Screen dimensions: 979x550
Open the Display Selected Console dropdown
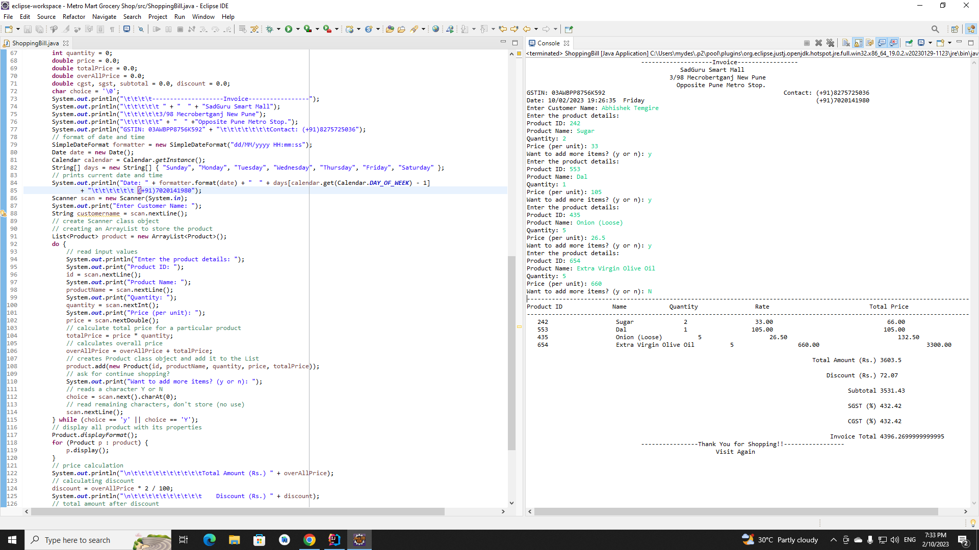pos(930,43)
